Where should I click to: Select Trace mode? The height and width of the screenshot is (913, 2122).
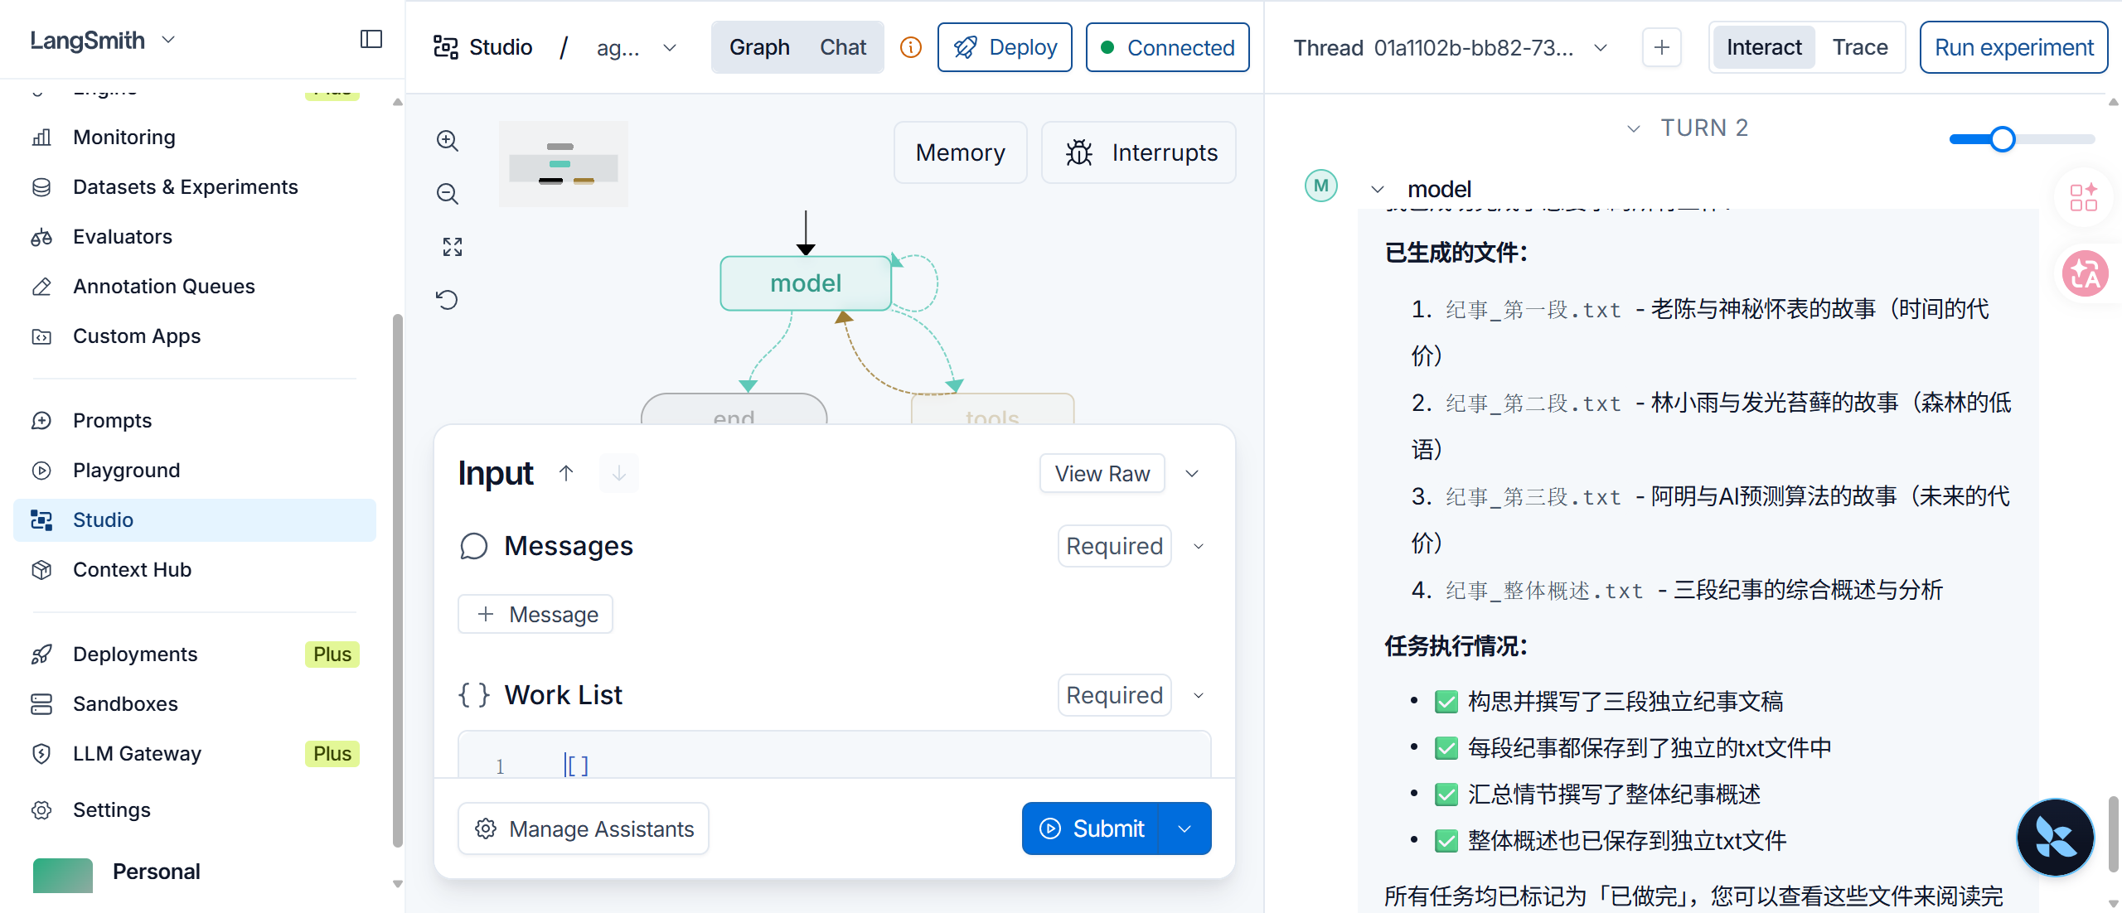pos(1860,47)
